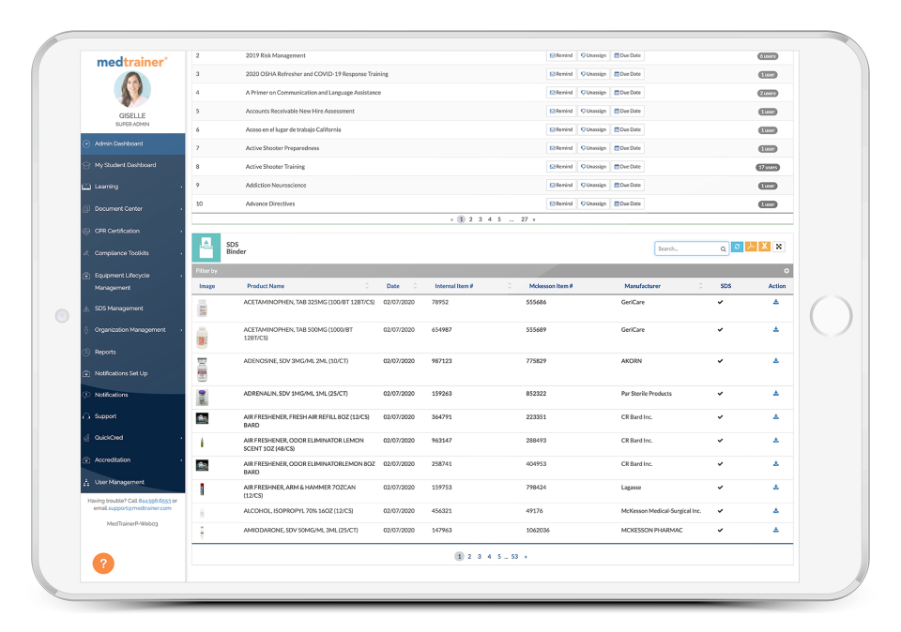Screen dimensions: 901x632
Task: Download SDS for Adenosine row
Action: (776, 361)
